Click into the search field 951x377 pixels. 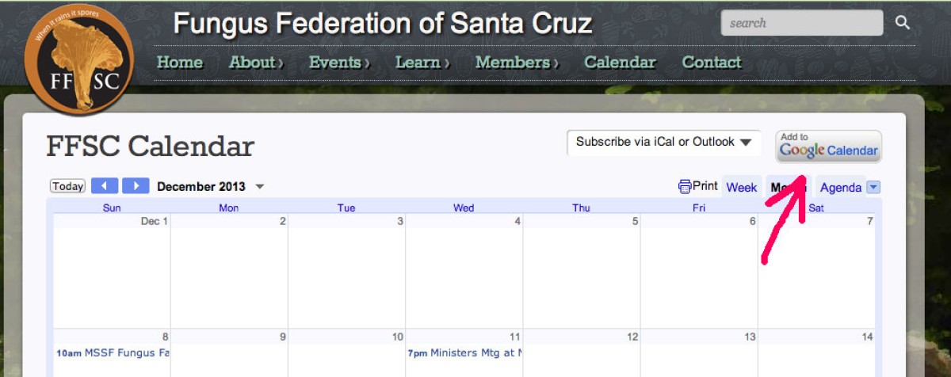click(x=800, y=23)
